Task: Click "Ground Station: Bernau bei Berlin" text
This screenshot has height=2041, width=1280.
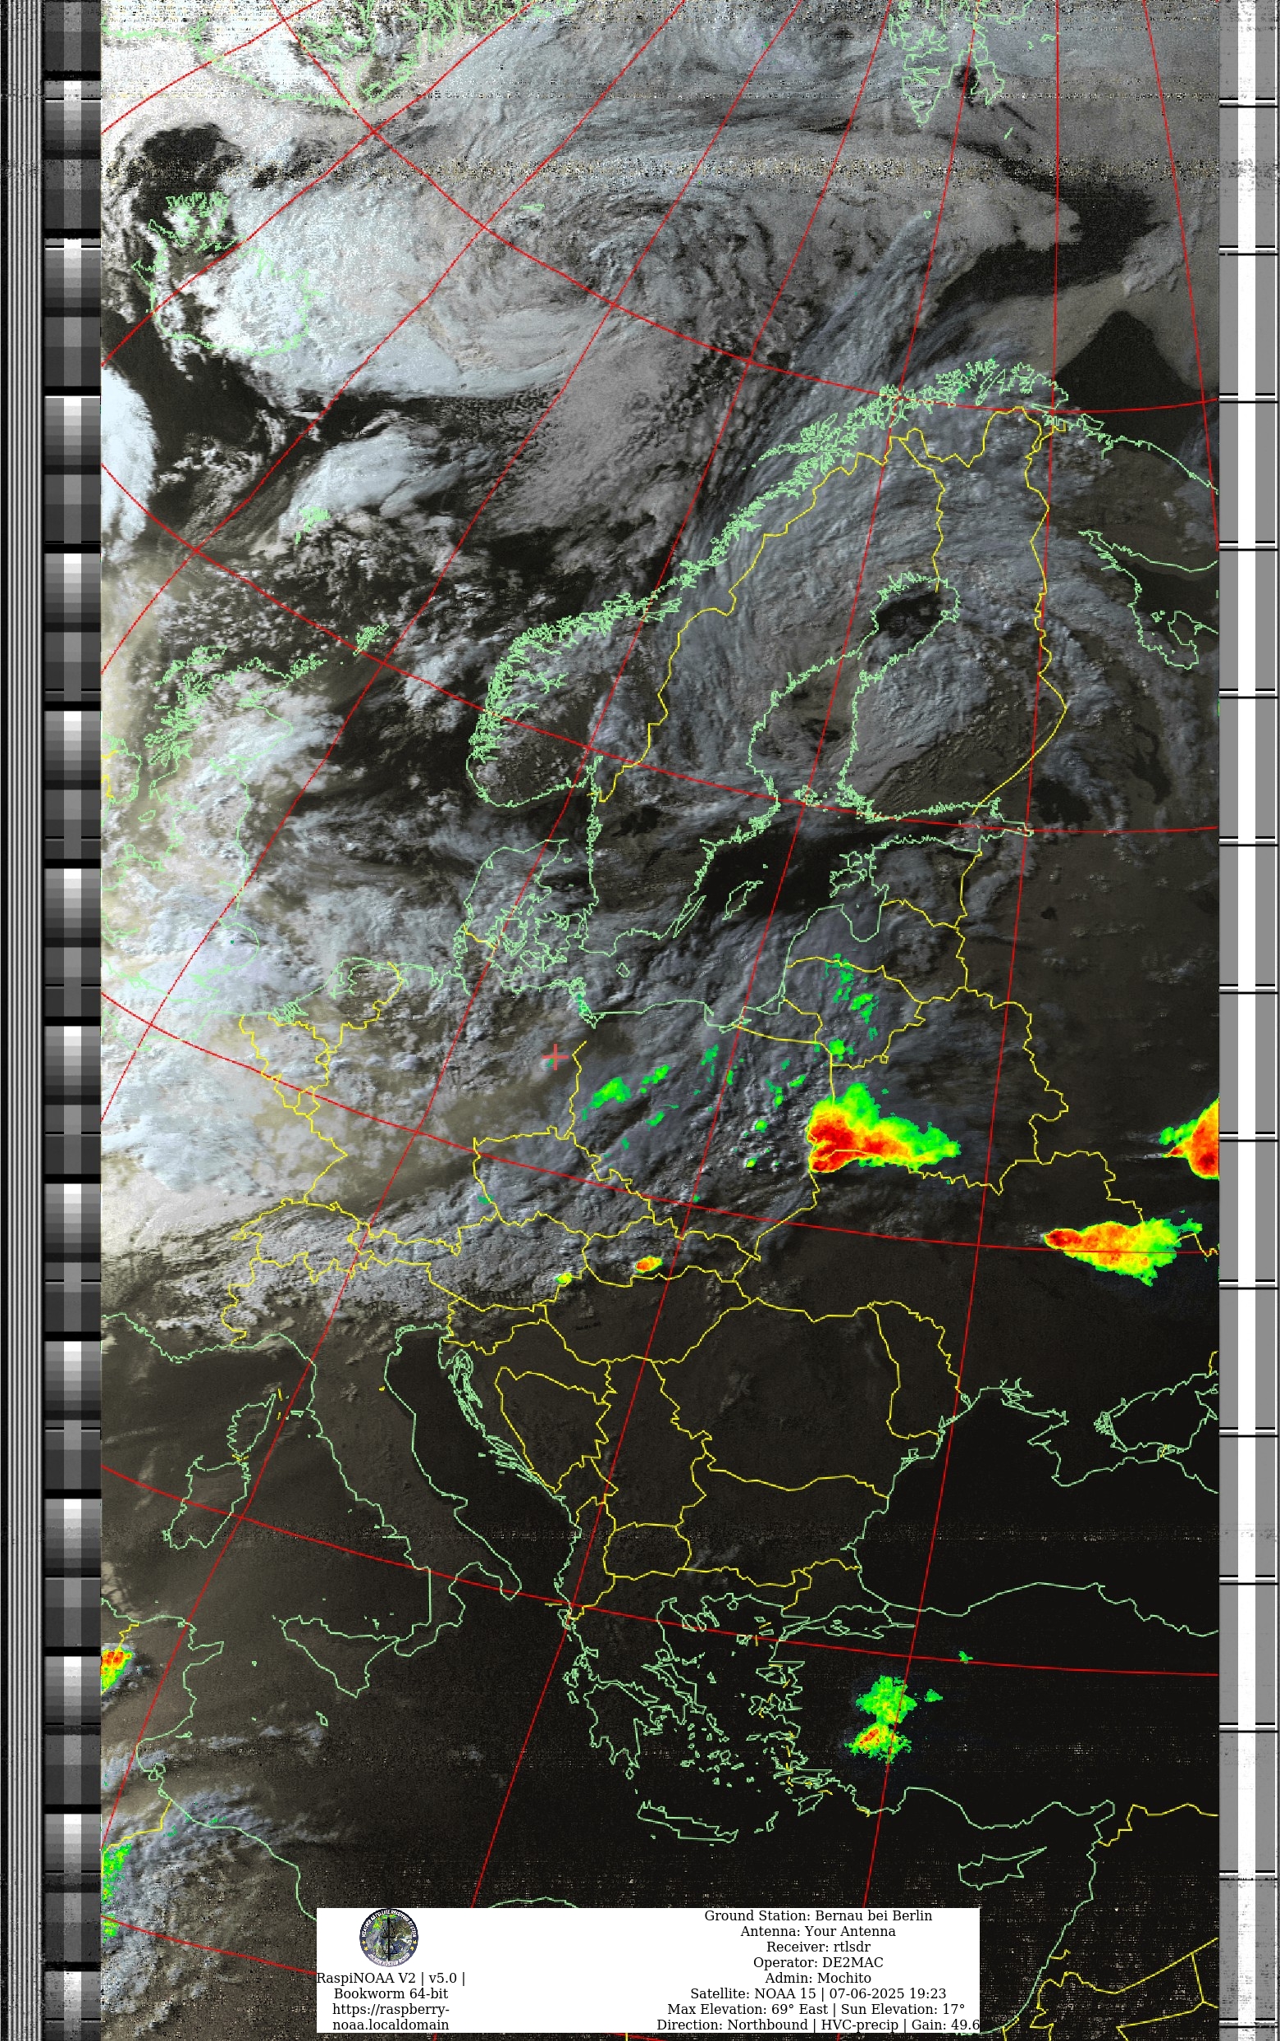Action: point(818,1915)
